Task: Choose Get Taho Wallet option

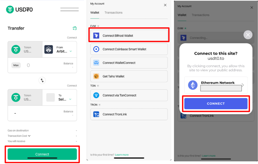Action: click(x=129, y=76)
